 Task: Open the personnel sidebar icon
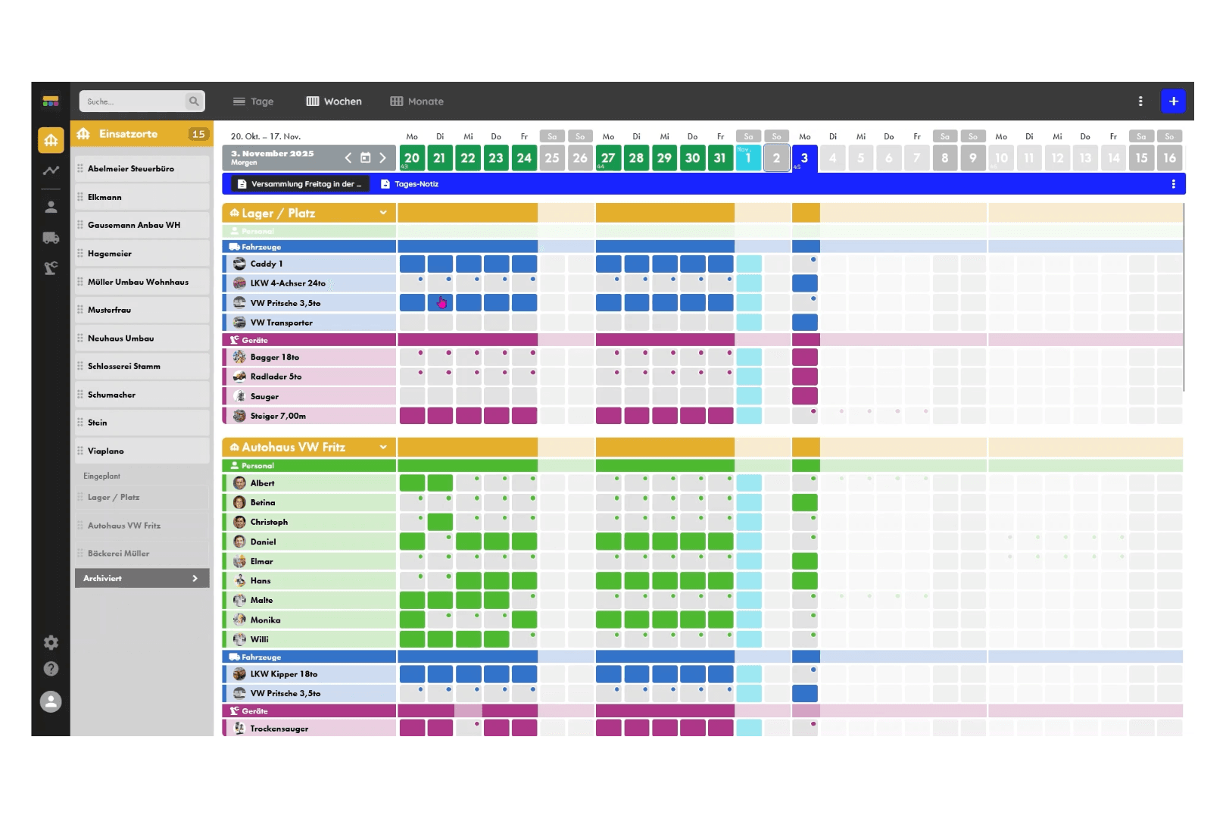tap(51, 206)
